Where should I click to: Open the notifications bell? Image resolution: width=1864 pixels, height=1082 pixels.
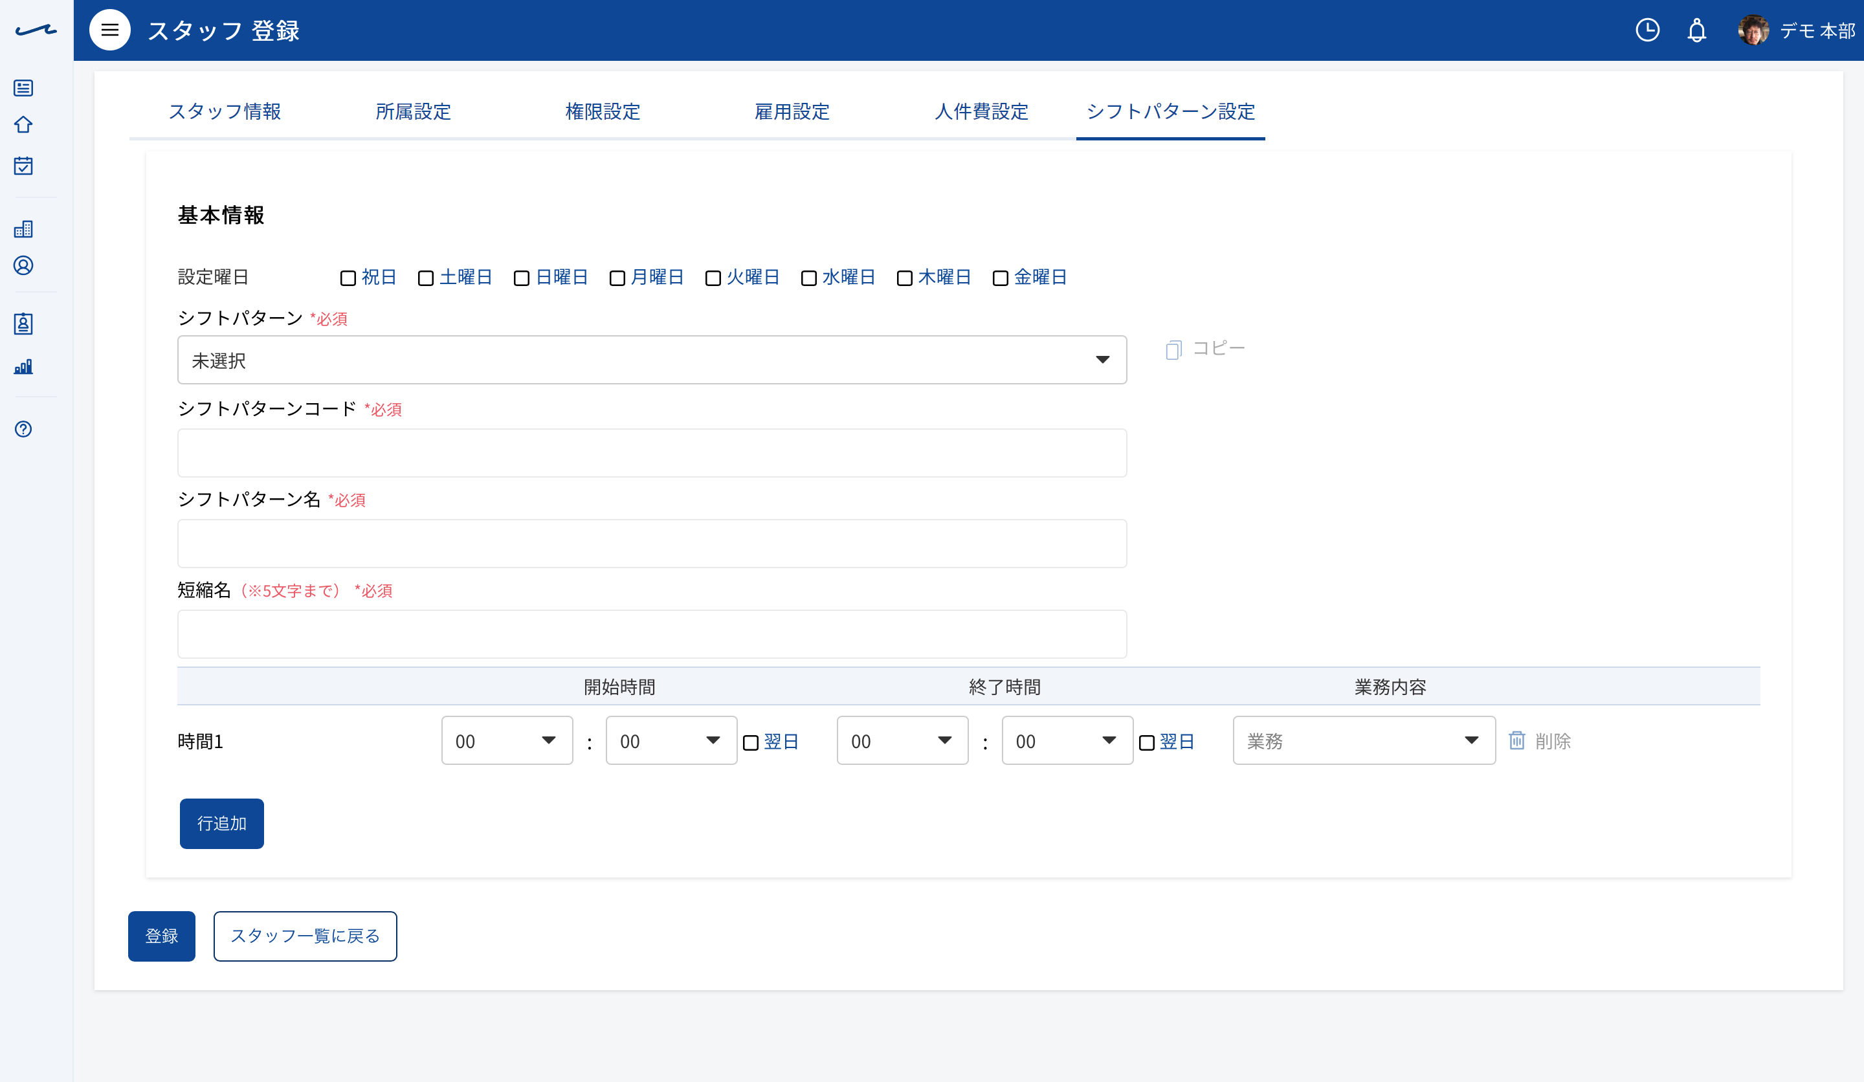click(1697, 30)
